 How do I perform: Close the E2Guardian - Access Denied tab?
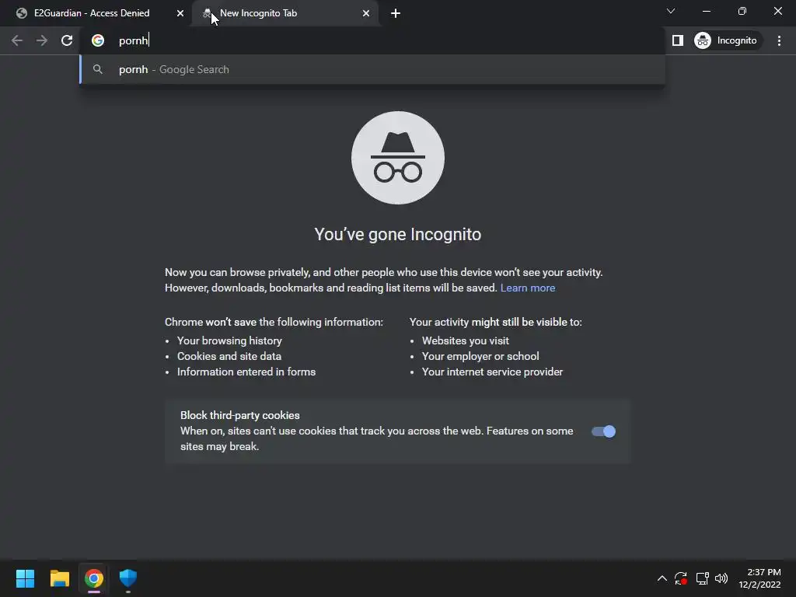point(180,13)
